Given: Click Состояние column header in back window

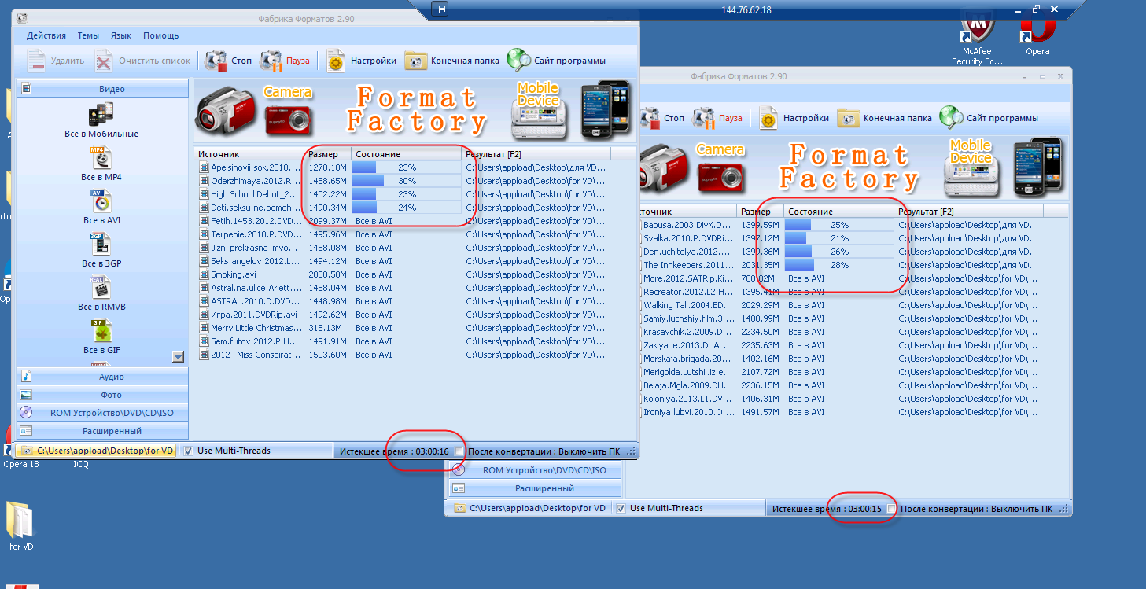Looking at the screenshot, I should pos(838,212).
